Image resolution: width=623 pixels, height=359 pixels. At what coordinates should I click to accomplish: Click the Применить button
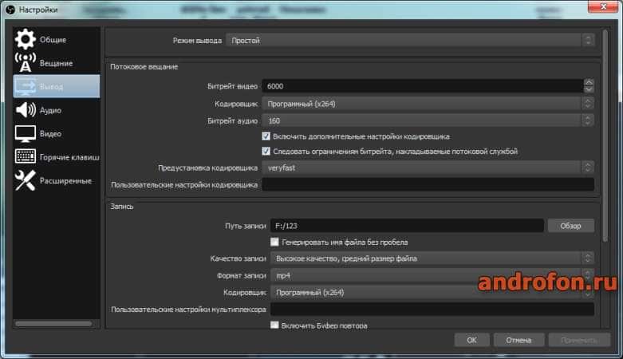point(579,340)
